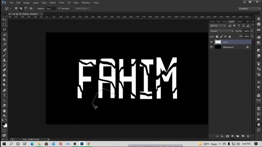262x147 pixels.
Task: Delete the selected layer
Action: point(248,136)
